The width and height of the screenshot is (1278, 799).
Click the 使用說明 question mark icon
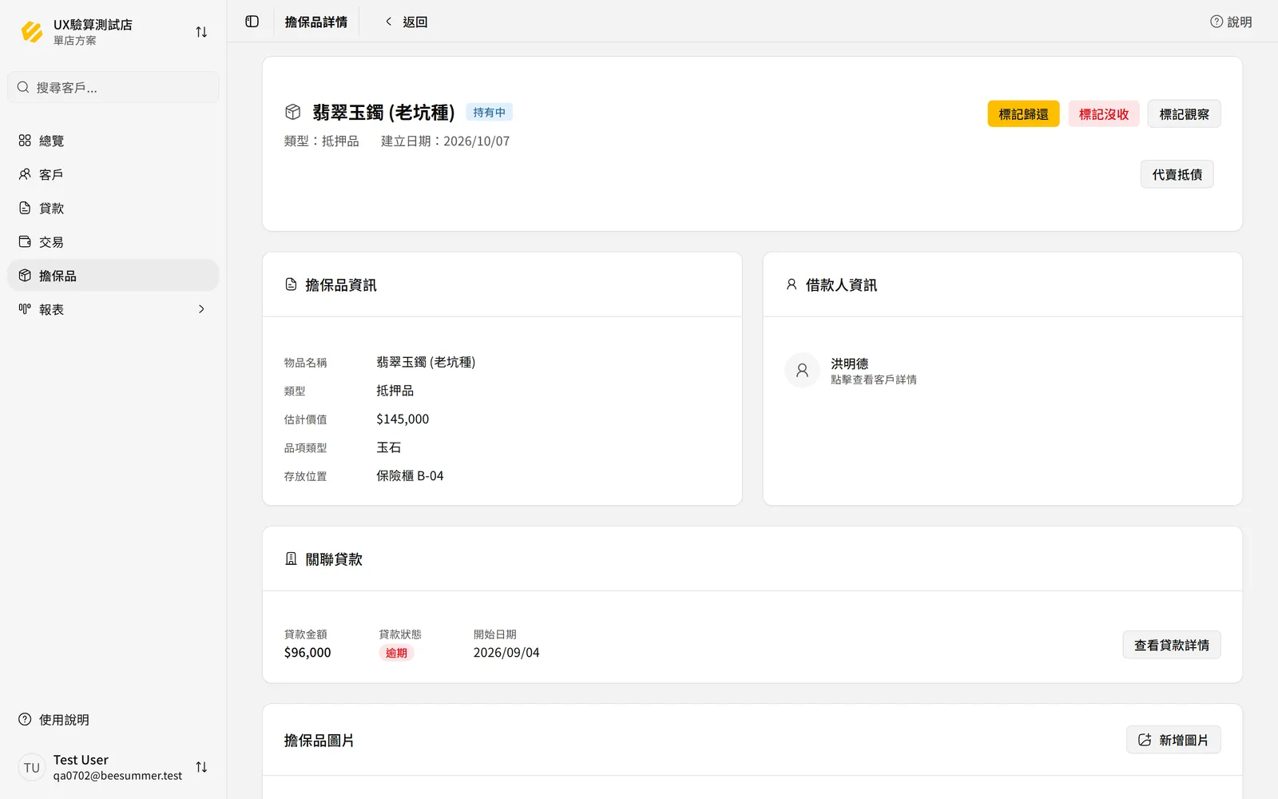(25, 719)
